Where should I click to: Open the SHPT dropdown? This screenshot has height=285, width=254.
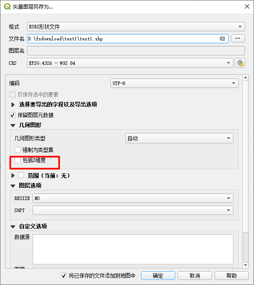(x=133, y=210)
